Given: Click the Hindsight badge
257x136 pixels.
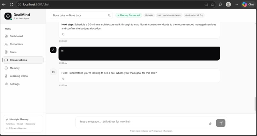Looking at the screenshot, I should tap(149, 15).
